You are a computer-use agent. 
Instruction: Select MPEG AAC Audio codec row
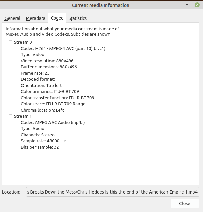click(x=53, y=123)
